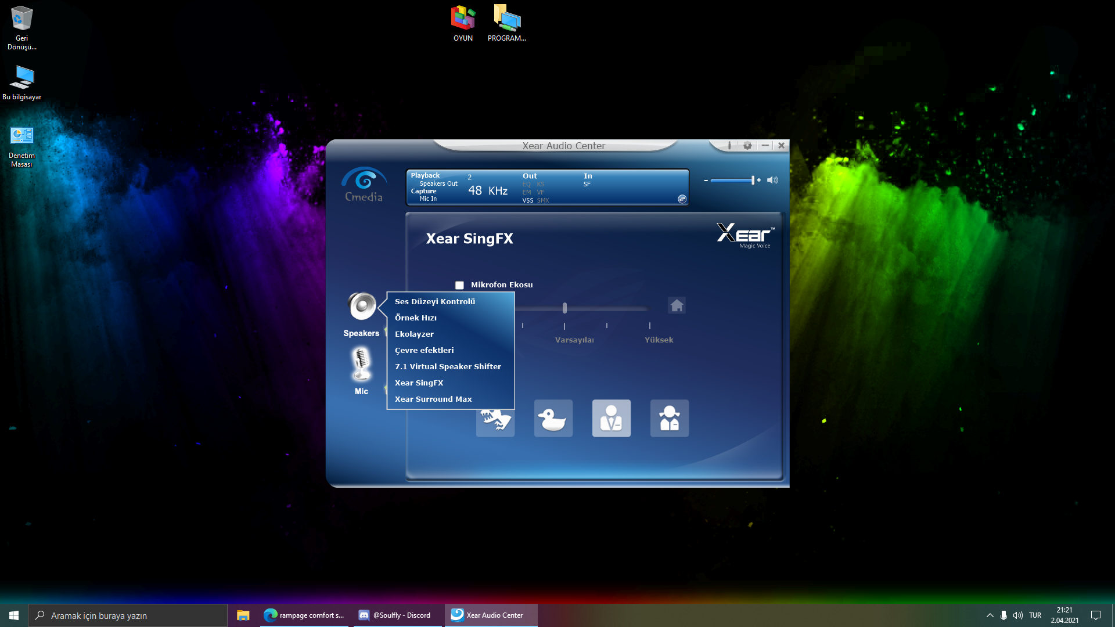Viewport: 1115px width, 627px height.
Task: Open the info icon in title bar
Action: 729,146
